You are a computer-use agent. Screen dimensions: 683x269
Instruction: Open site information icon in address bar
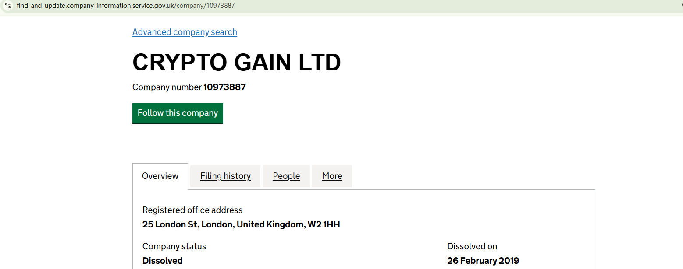coord(8,6)
